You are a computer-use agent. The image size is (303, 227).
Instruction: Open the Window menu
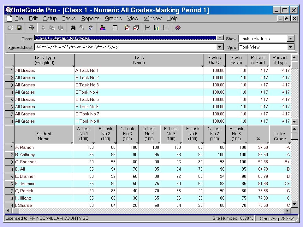pyautogui.click(x=153, y=19)
